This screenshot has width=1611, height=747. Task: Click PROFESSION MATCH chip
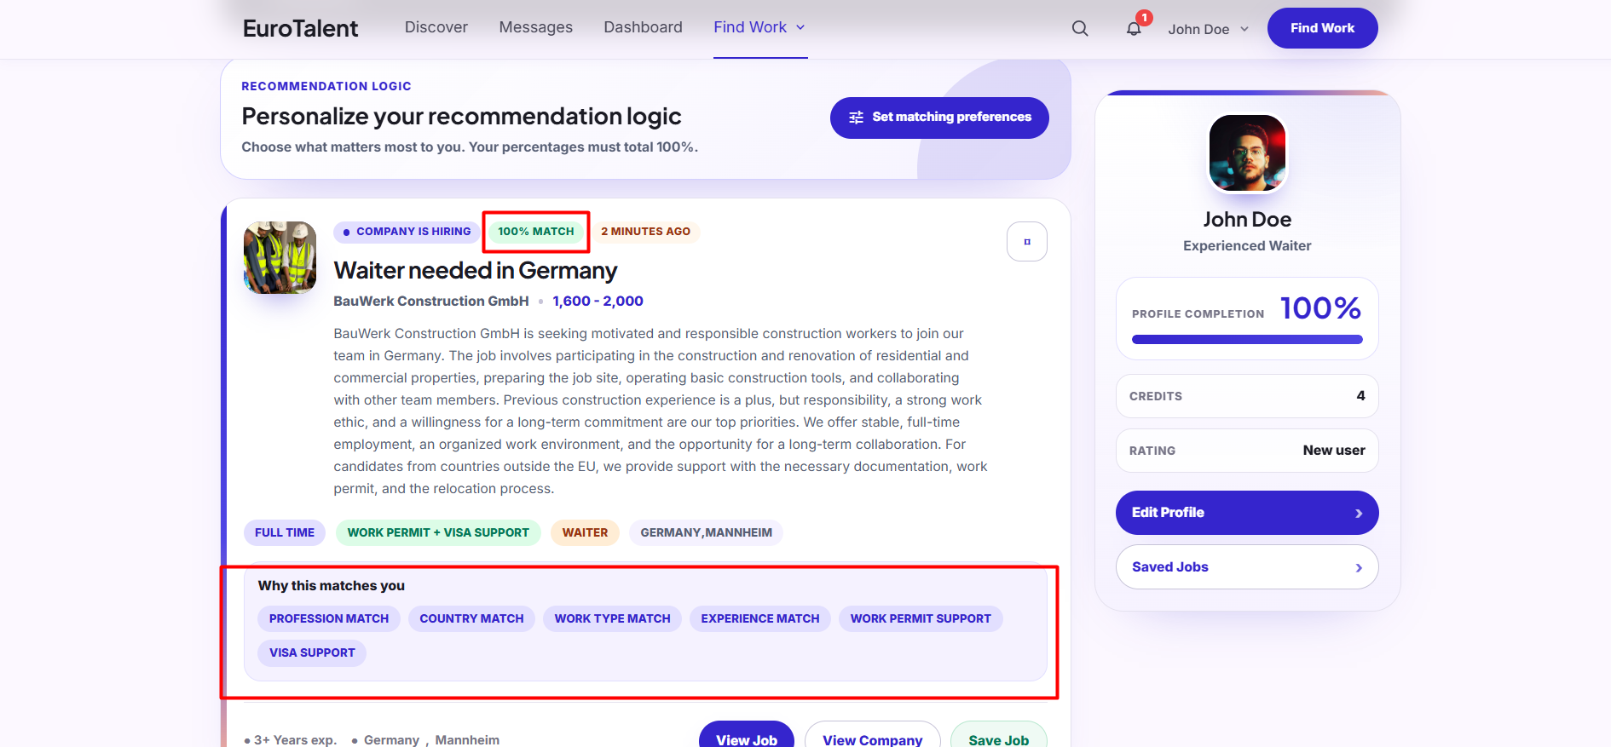329,618
